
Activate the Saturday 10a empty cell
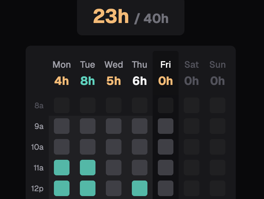(192, 147)
